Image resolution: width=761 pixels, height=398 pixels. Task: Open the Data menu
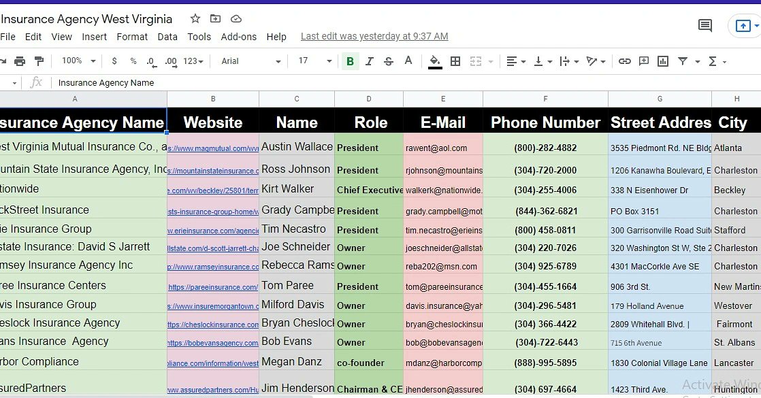pyautogui.click(x=167, y=37)
